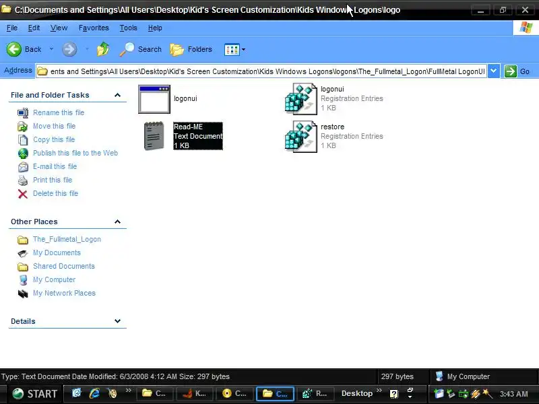Select the logonui registry entries icon
The width and height of the screenshot is (539, 404).
tap(300, 99)
